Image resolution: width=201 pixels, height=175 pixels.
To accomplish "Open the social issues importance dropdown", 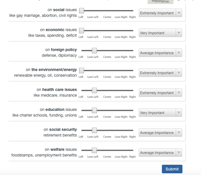I will [x=160, y=13].
